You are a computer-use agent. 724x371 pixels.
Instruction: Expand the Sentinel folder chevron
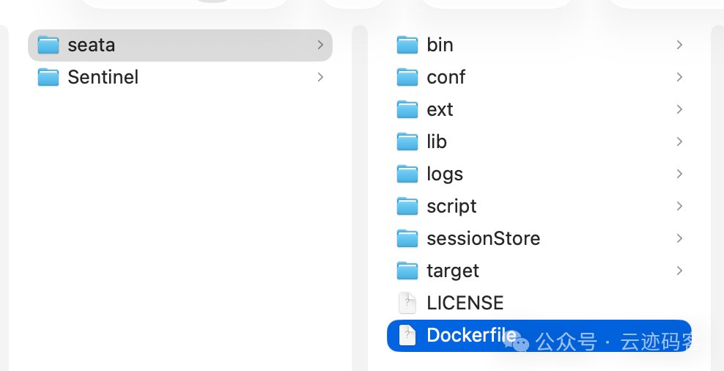coord(320,77)
